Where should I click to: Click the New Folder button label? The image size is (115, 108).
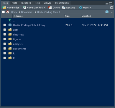(13, 8)
